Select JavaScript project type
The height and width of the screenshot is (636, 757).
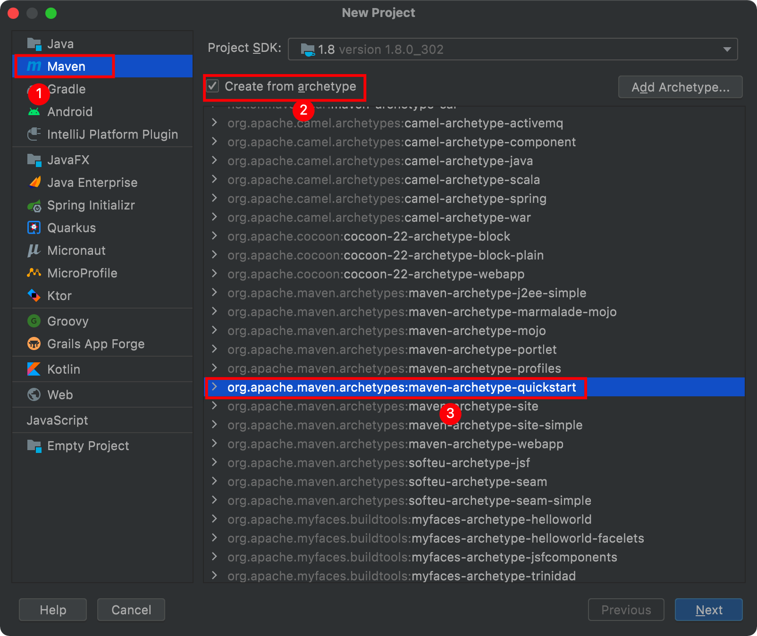pyautogui.click(x=102, y=420)
